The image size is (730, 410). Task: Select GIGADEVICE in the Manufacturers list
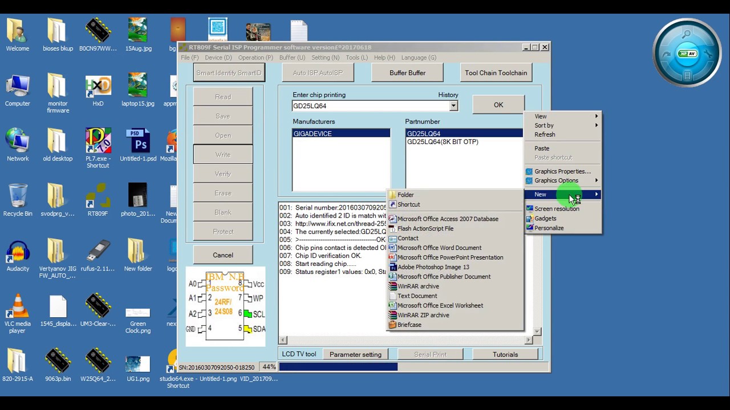pos(341,133)
